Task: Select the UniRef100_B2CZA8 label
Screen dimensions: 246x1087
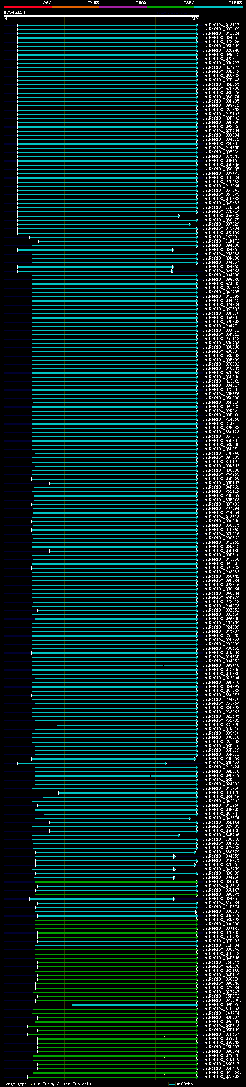Action: 221,50
